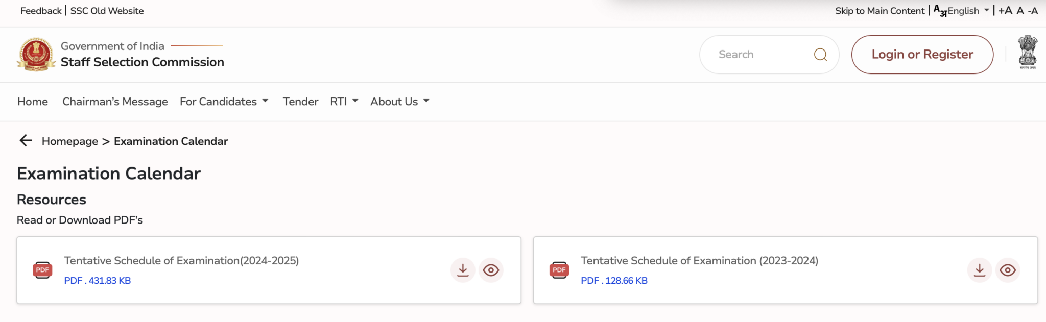The image size is (1046, 322).
Task: Toggle the language switcher icon
Action: point(939,10)
